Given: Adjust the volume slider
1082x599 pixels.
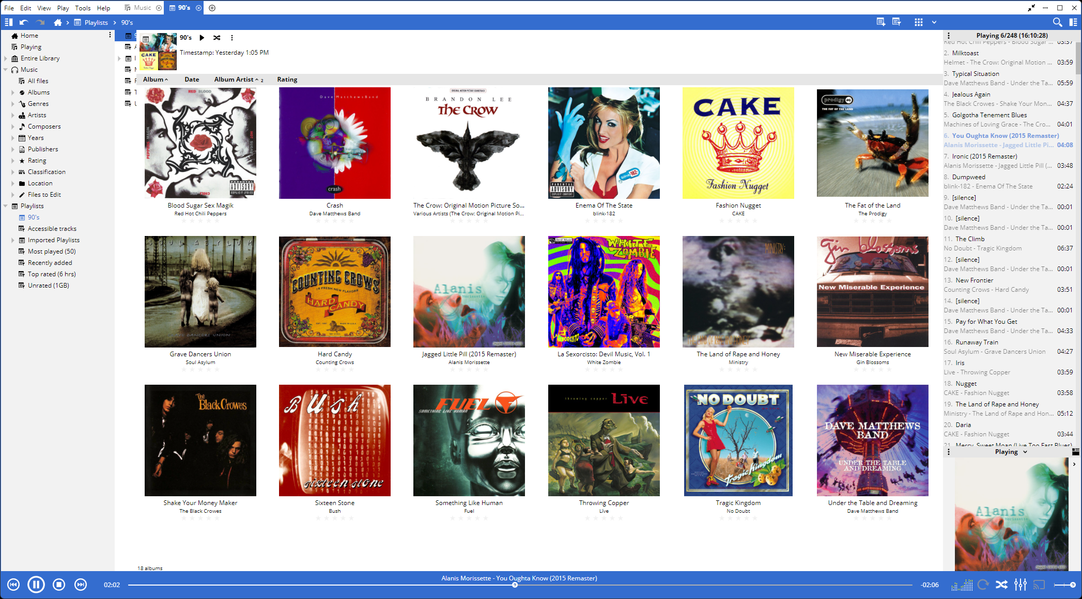Looking at the screenshot, I should (1065, 585).
